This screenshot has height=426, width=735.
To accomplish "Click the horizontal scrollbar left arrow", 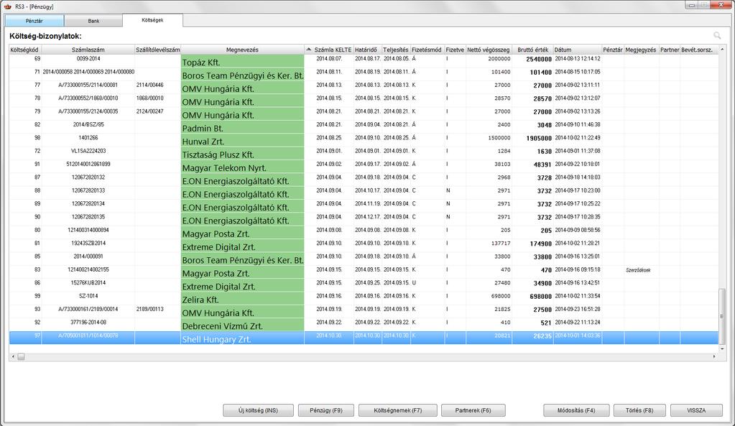I will coord(13,356).
